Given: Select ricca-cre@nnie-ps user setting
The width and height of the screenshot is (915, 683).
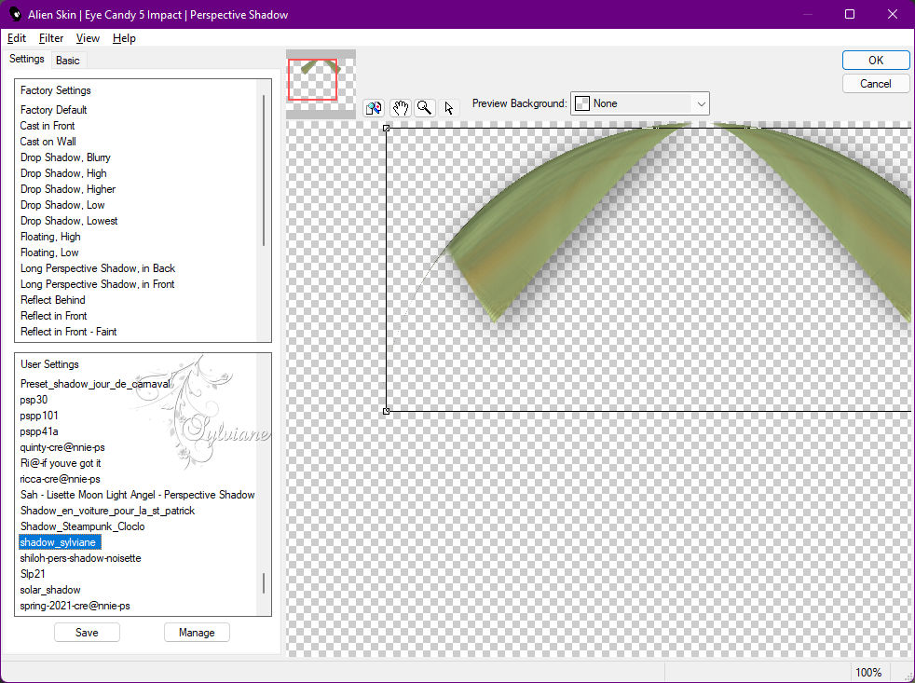Looking at the screenshot, I should coord(61,479).
